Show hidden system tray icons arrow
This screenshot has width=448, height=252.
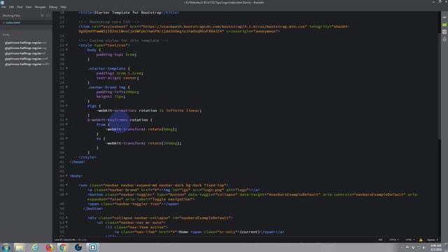(x=401, y=247)
